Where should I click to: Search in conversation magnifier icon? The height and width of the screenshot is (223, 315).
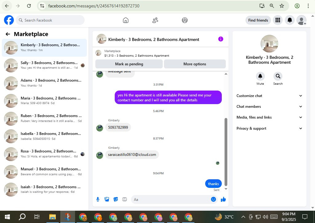(278, 76)
